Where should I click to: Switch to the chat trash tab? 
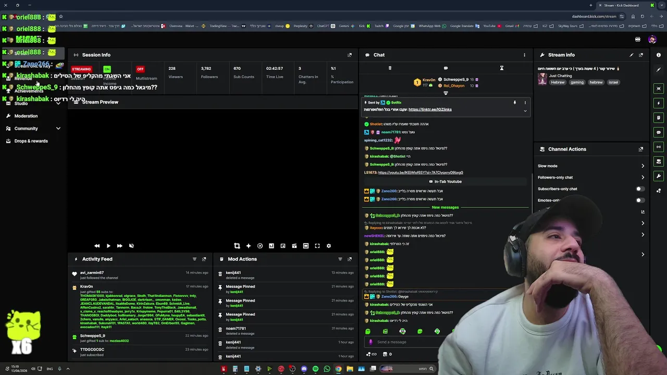[390, 68]
